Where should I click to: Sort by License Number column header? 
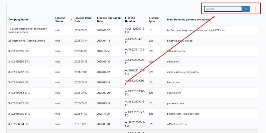(130, 20)
